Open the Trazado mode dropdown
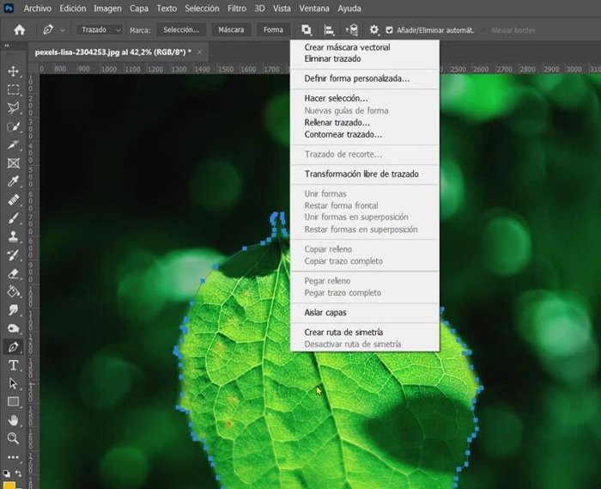Viewport: 601px width, 489px height. click(100, 30)
